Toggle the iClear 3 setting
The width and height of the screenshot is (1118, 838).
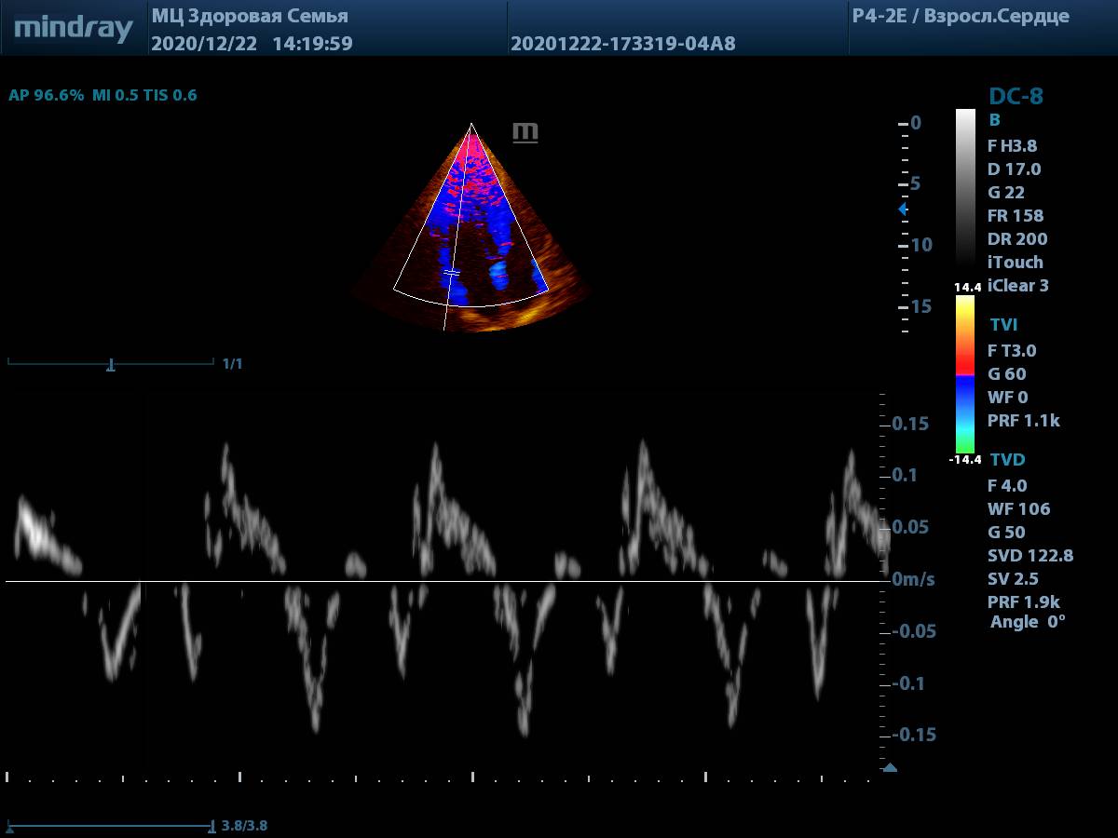[1017, 286]
